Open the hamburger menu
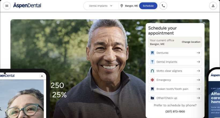This screenshot has width=220, height=118. tap(7, 6)
